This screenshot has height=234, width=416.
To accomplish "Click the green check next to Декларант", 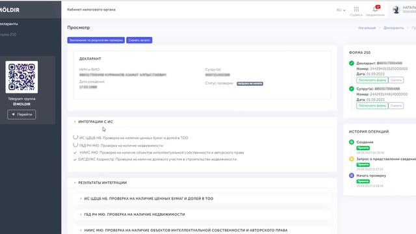I will tap(352, 63).
